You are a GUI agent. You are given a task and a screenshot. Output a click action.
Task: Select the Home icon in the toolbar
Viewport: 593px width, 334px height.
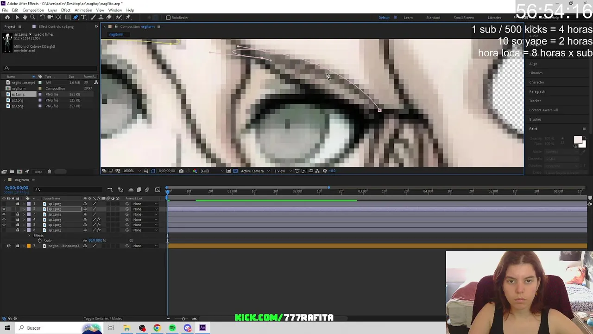7,17
